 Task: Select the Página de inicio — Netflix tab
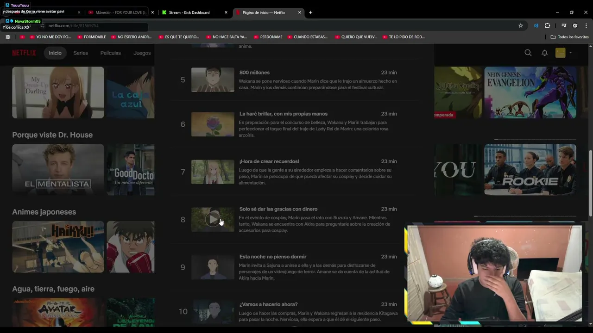268,12
